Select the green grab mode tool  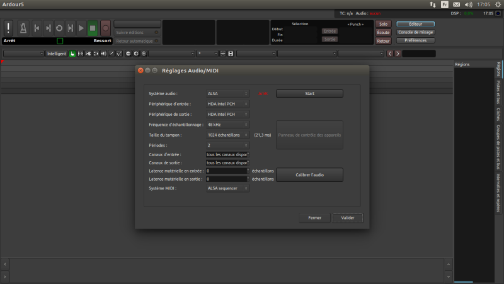pyautogui.click(x=72, y=54)
